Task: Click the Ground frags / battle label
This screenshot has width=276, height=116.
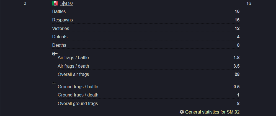Action: (x=78, y=87)
